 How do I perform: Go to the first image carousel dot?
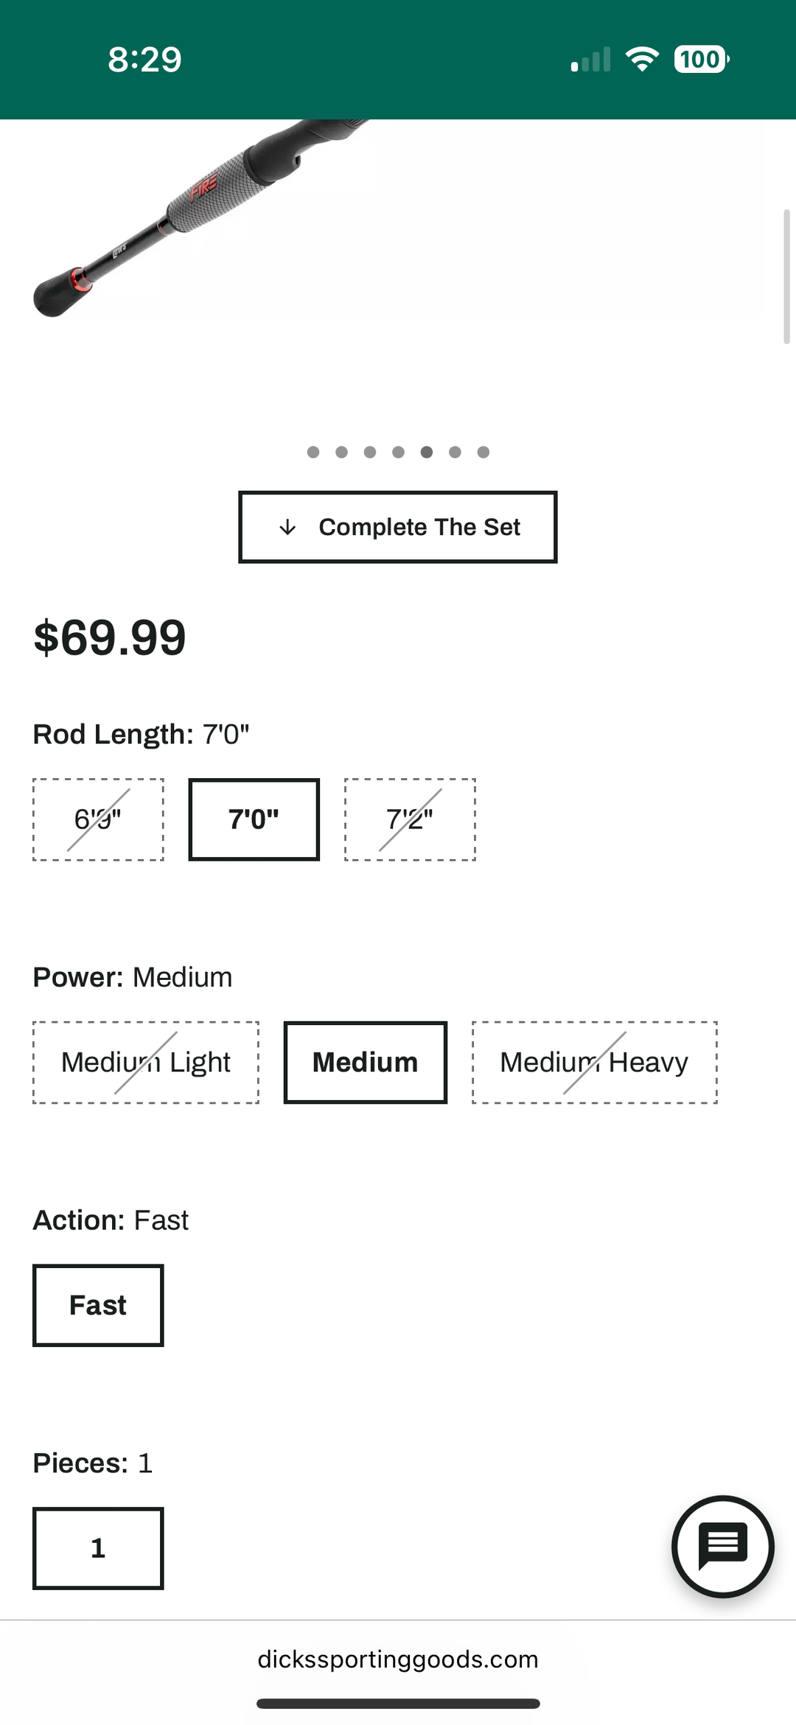pos(313,452)
